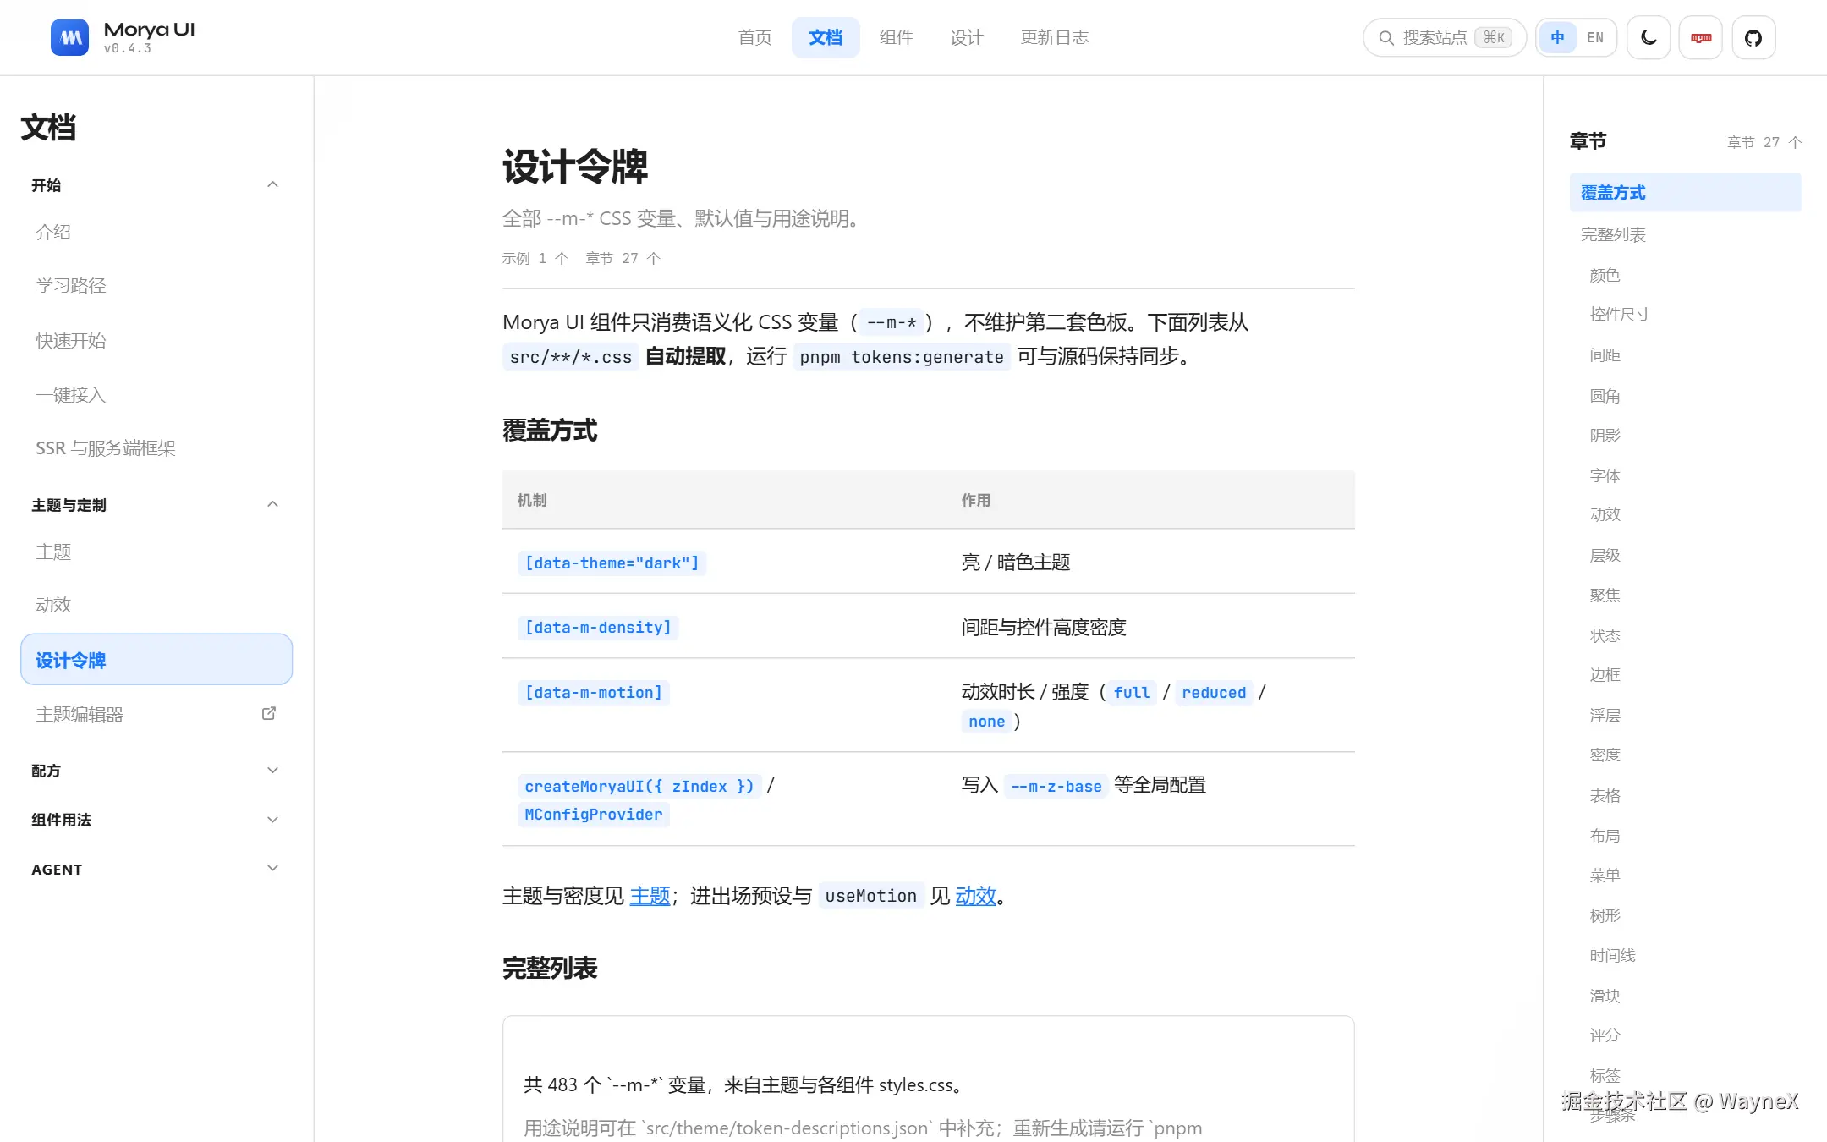Open the 更新日志 nav tab

(x=1055, y=37)
